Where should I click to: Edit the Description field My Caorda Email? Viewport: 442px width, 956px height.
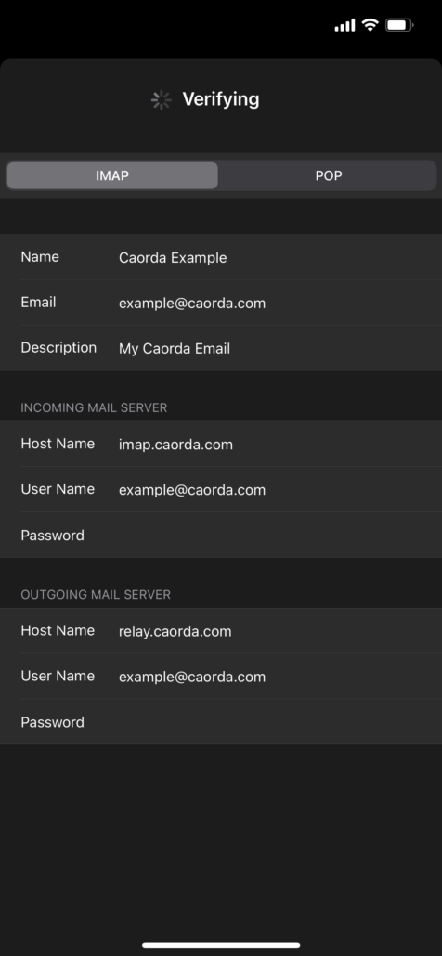pyautogui.click(x=221, y=348)
